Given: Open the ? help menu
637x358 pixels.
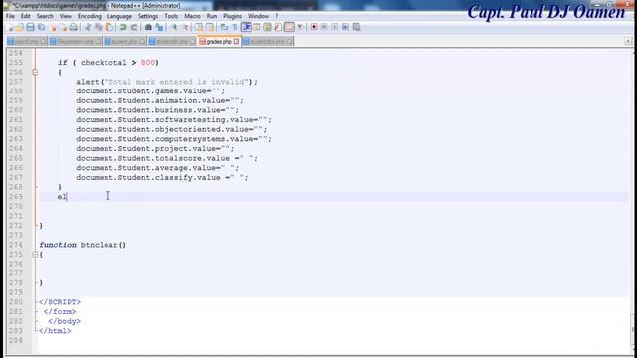Looking at the screenshot, I should pyautogui.click(x=277, y=16).
